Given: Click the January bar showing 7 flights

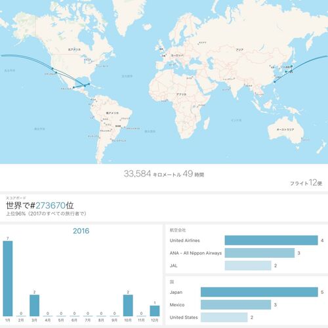Looking at the screenshot, I should [8, 278].
